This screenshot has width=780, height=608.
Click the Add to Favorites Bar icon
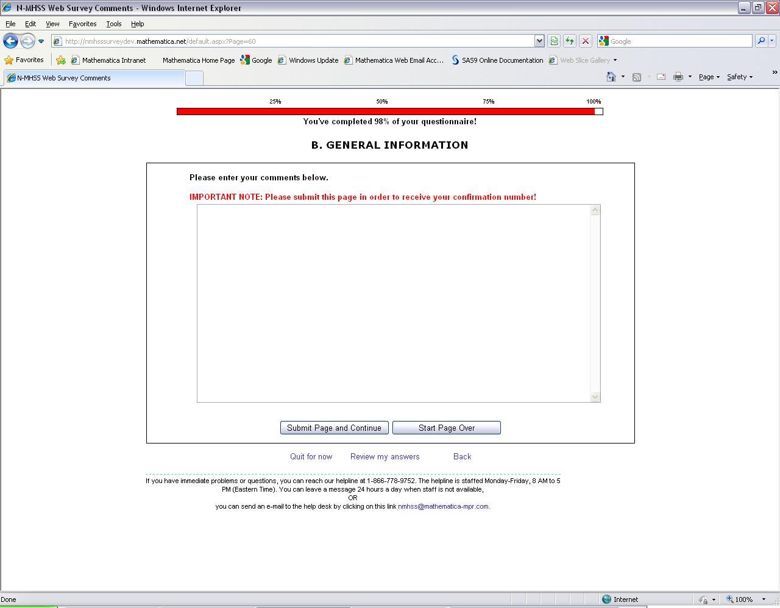(x=61, y=60)
